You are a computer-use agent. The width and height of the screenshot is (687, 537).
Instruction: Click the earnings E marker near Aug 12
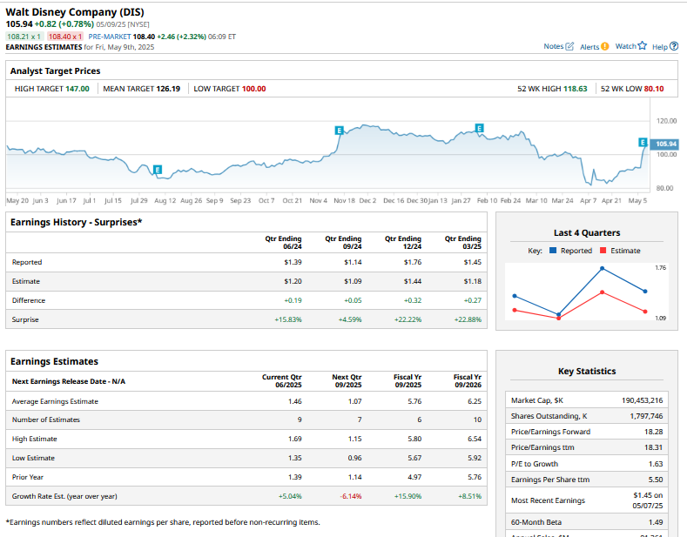pyautogui.click(x=157, y=169)
